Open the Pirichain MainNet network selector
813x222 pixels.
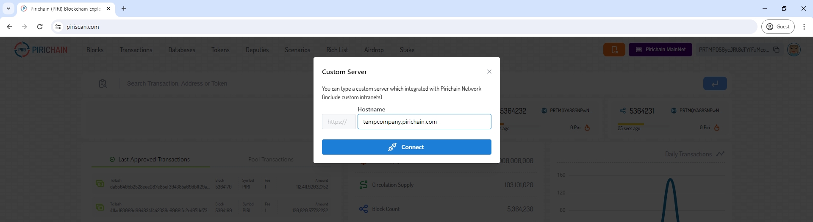(x=660, y=50)
